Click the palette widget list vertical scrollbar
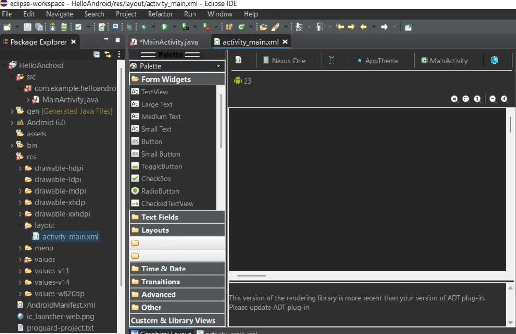This screenshot has width=516, height=334. (220, 121)
